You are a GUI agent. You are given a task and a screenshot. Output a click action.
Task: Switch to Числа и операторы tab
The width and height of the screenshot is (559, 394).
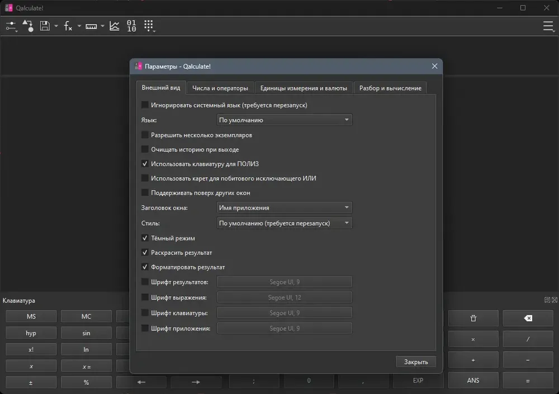(220, 88)
